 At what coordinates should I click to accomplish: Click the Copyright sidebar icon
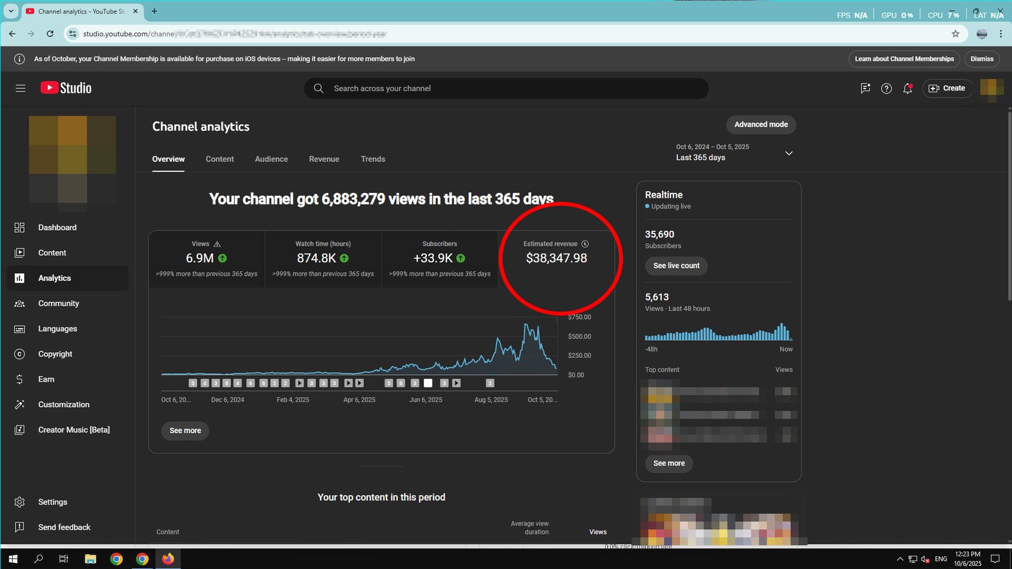click(x=20, y=353)
